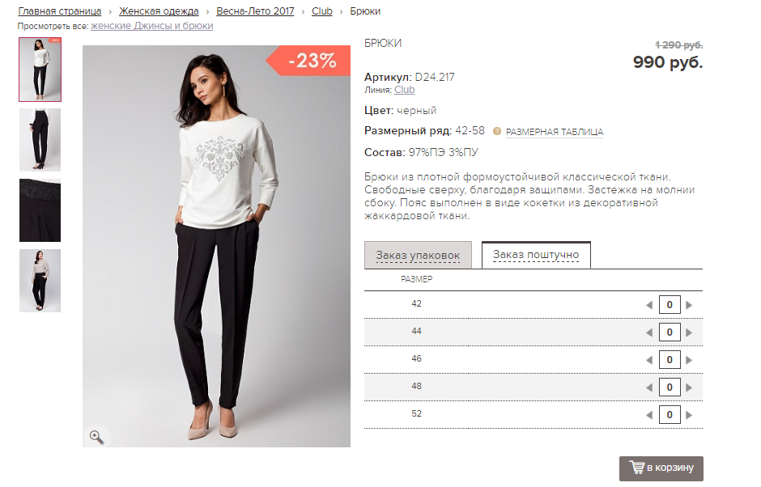This screenshot has width=761, height=487.
Task: Show the fabric close-up thumbnail
Action: pos(40,210)
